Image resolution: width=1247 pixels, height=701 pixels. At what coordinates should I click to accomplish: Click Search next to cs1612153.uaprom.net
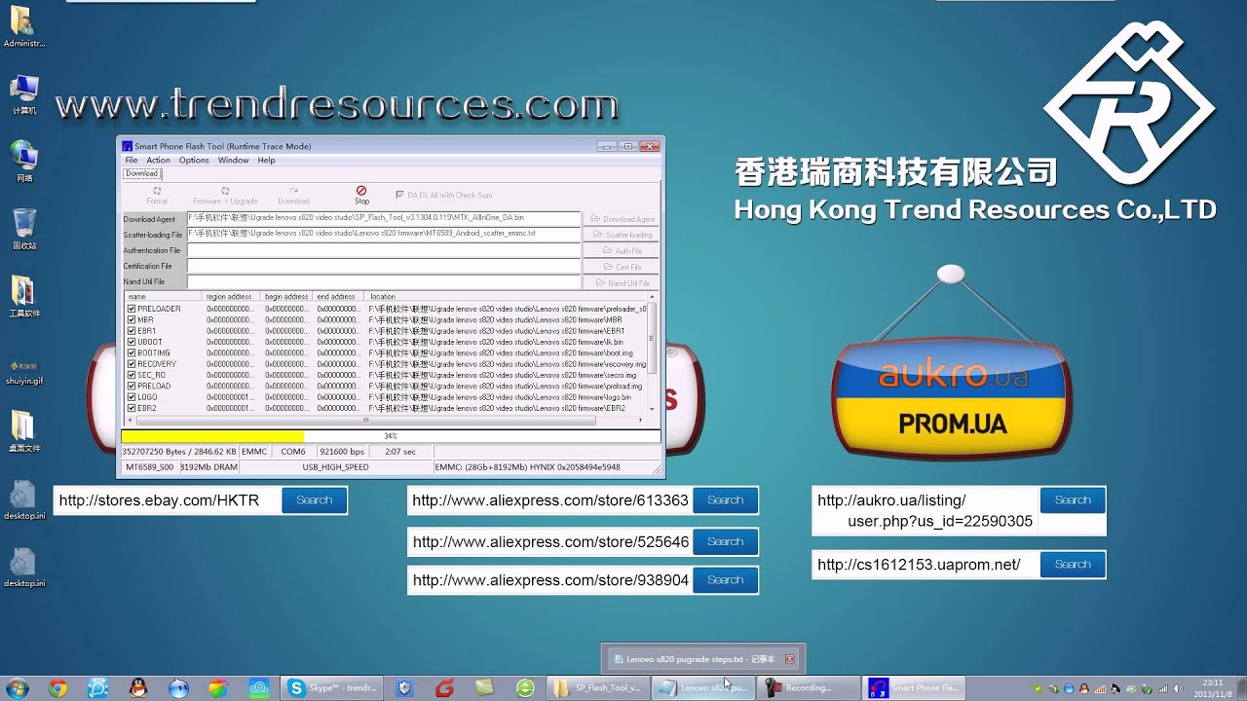[x=1073, y=565]
